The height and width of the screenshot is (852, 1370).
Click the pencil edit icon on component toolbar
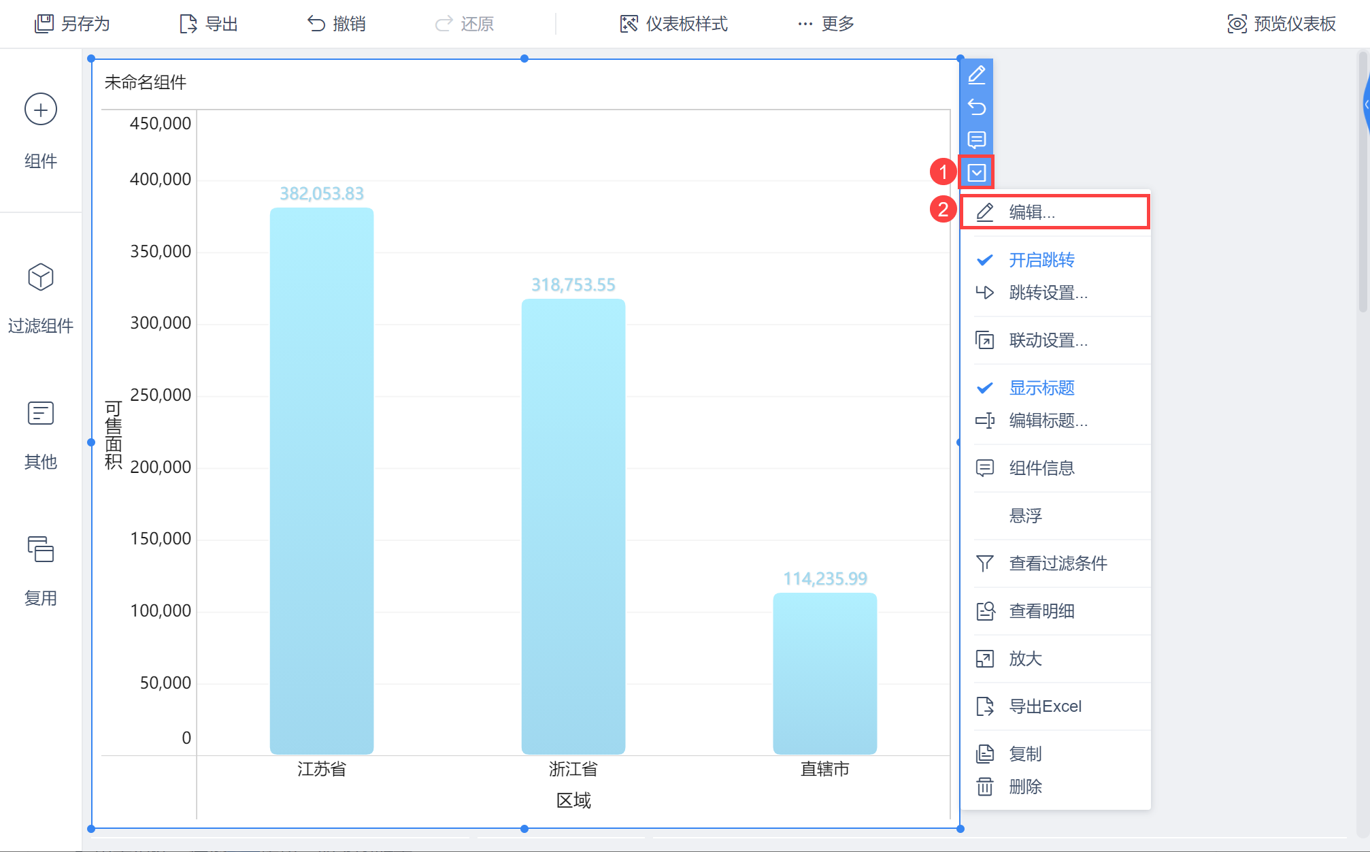977,74
